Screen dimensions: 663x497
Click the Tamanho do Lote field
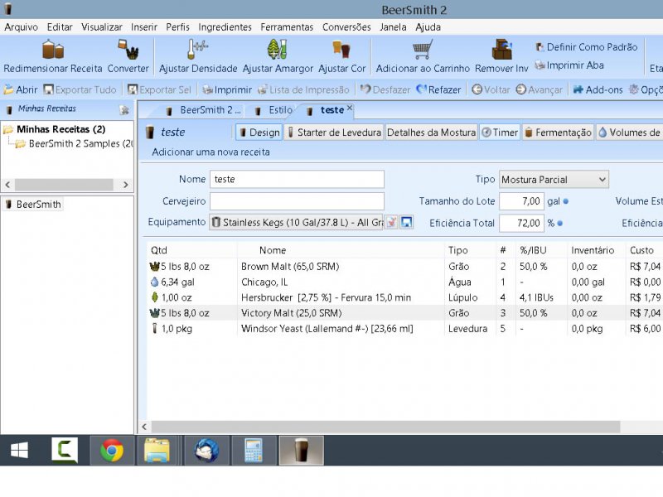click(x=521, y=201)
